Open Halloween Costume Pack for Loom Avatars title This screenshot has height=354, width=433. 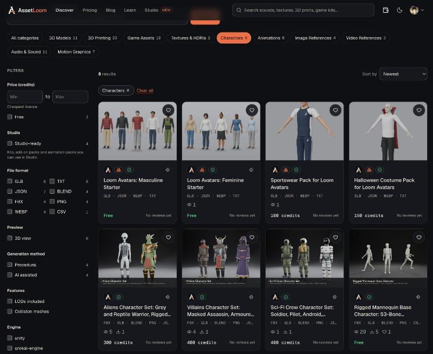point(384,183)
